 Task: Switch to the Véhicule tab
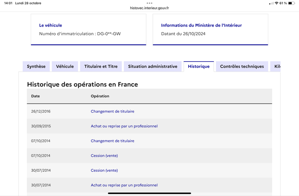tap(65, 66)
